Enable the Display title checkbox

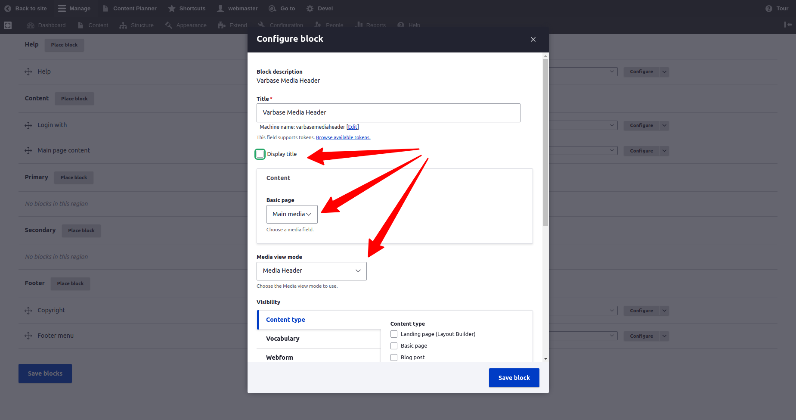(x=260, y=154)
